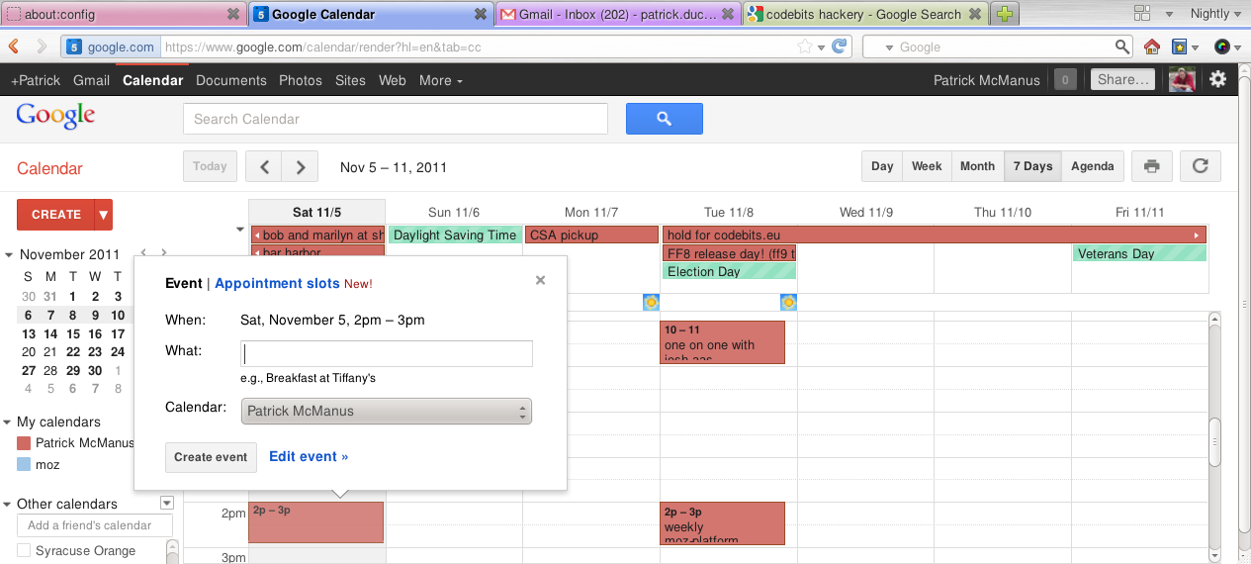Open a new tab with plus icon
This screenshot has height=564, width=1251.
pyautogui.click(x=1004, y=14)
